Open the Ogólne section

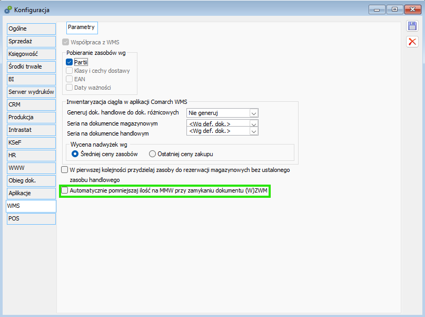31,29
